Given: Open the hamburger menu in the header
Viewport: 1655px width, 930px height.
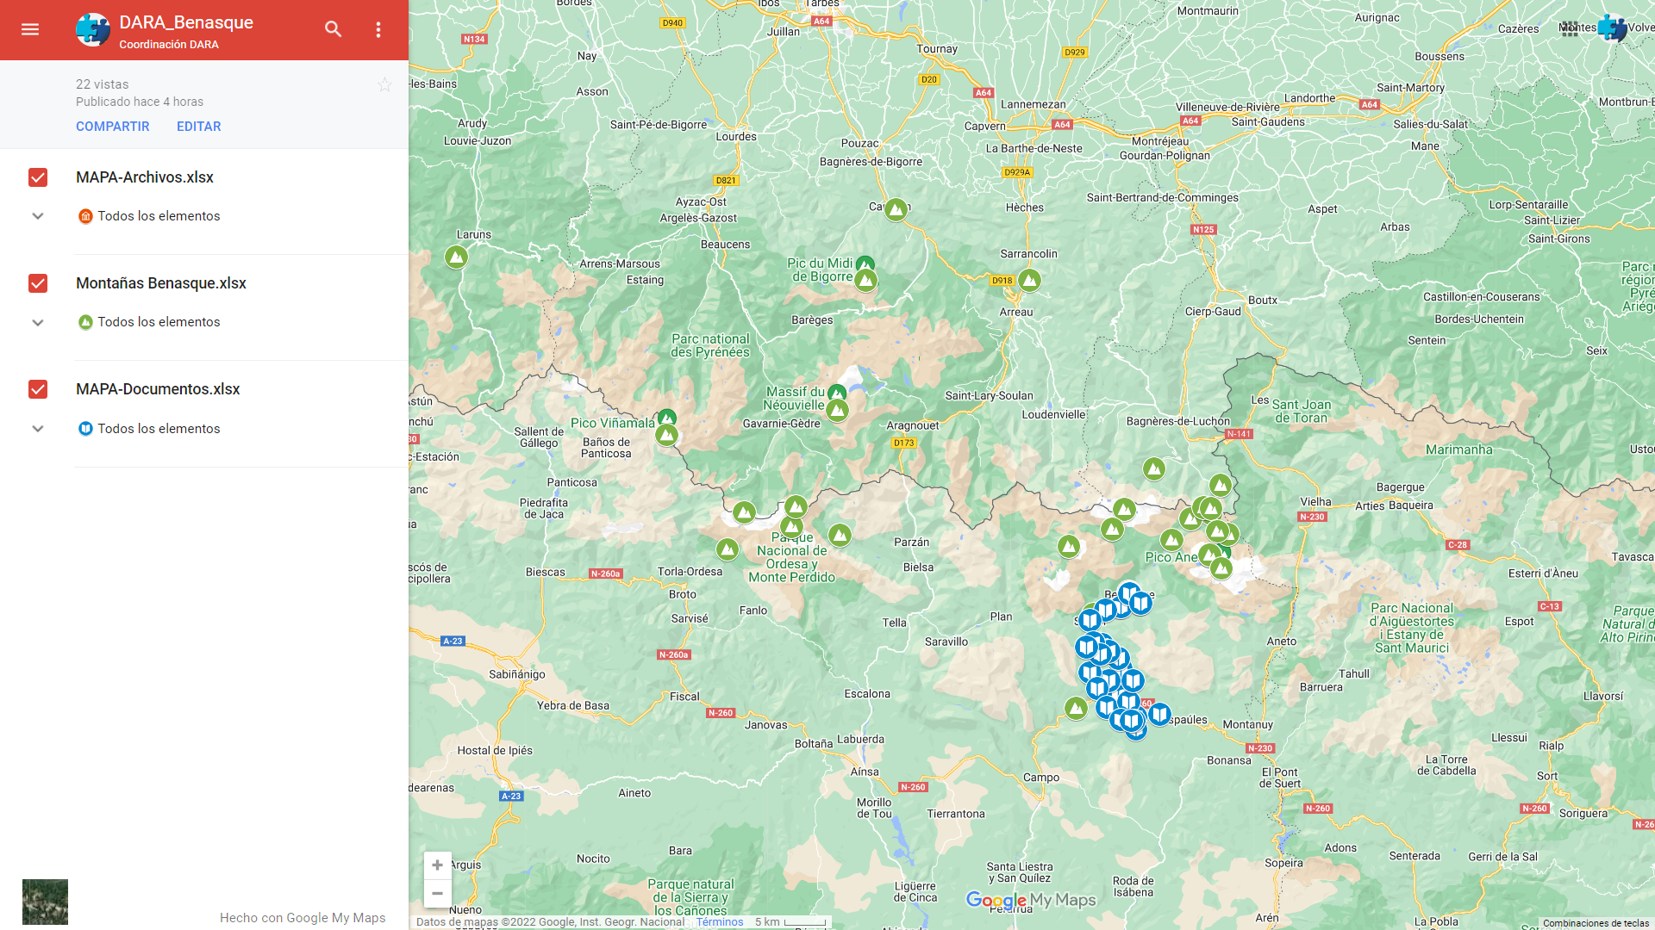Looking at the screenshot, I should [x=30, y=29].
